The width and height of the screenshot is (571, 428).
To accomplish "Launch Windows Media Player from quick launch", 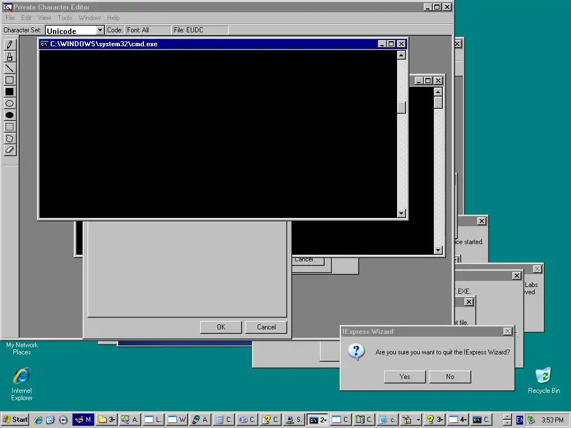I will point(63,420).
